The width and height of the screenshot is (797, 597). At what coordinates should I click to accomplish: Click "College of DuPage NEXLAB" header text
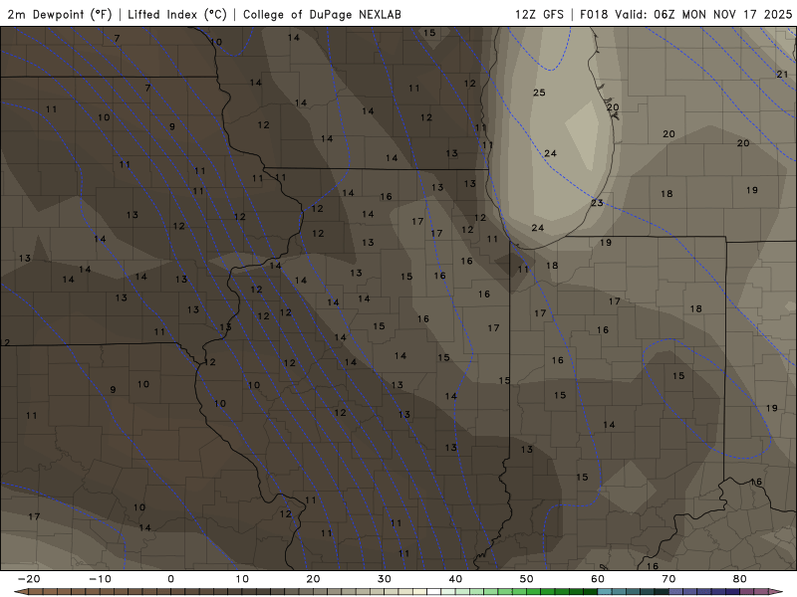tap(322, 14)
